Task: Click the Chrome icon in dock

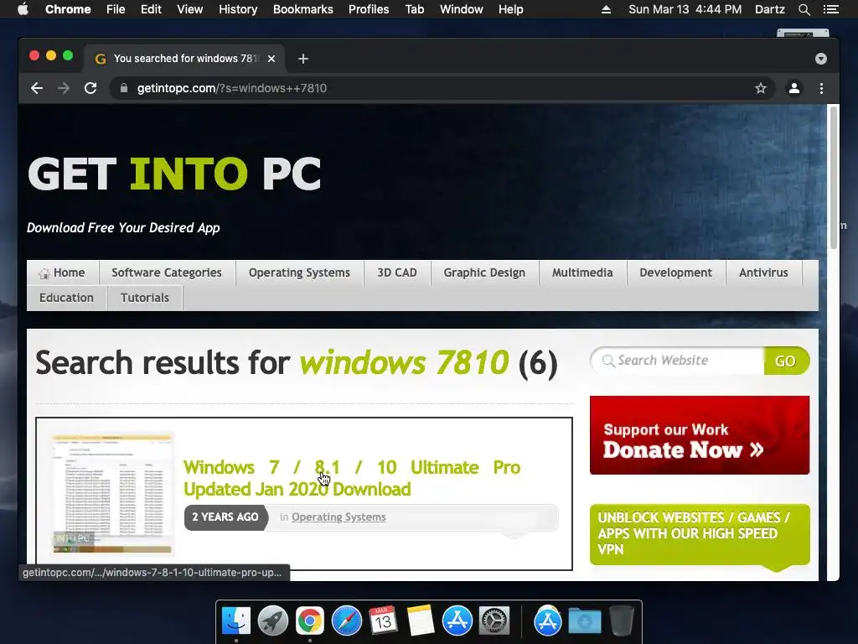Action: click(x=310, y=621)
